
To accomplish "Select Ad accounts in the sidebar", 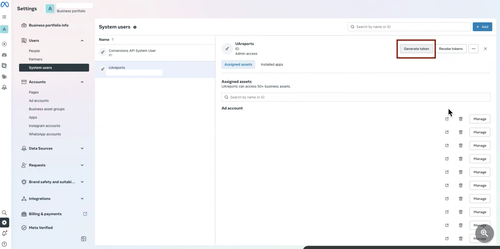I will (39, 101).
